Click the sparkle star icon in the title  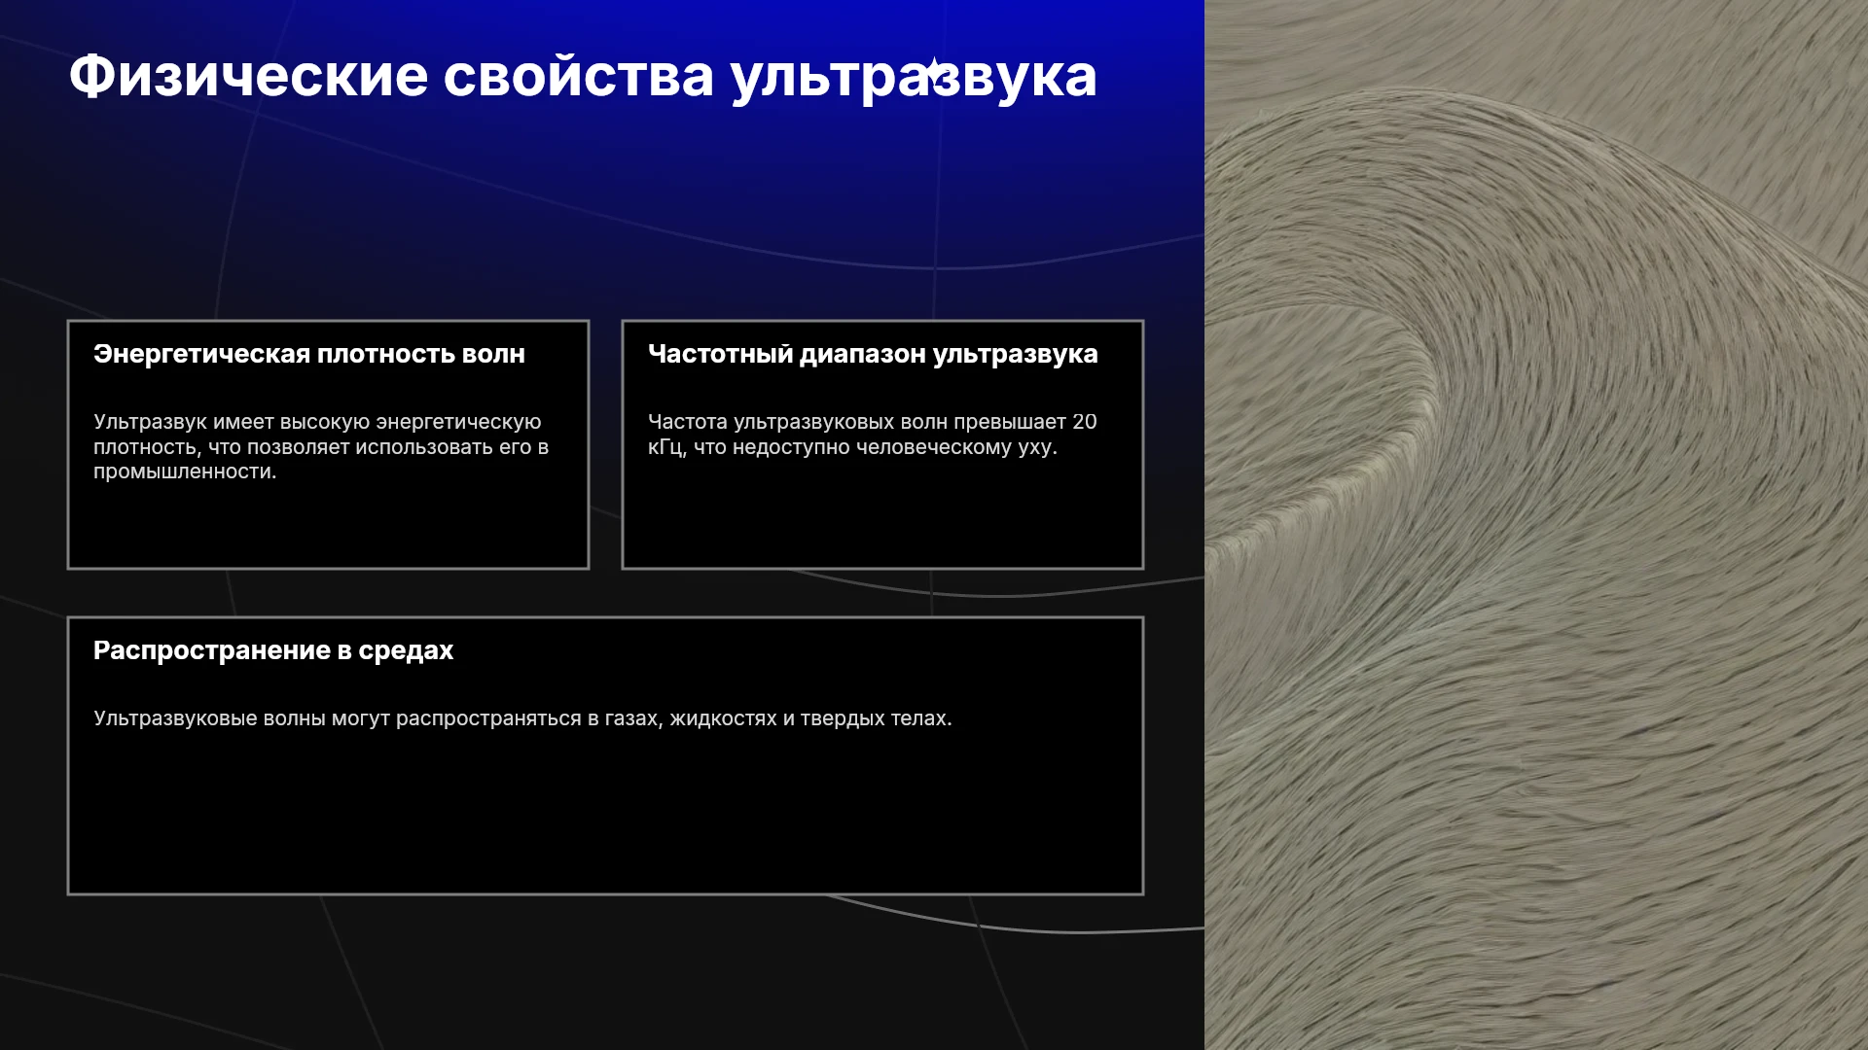click(x=934, y=71)
